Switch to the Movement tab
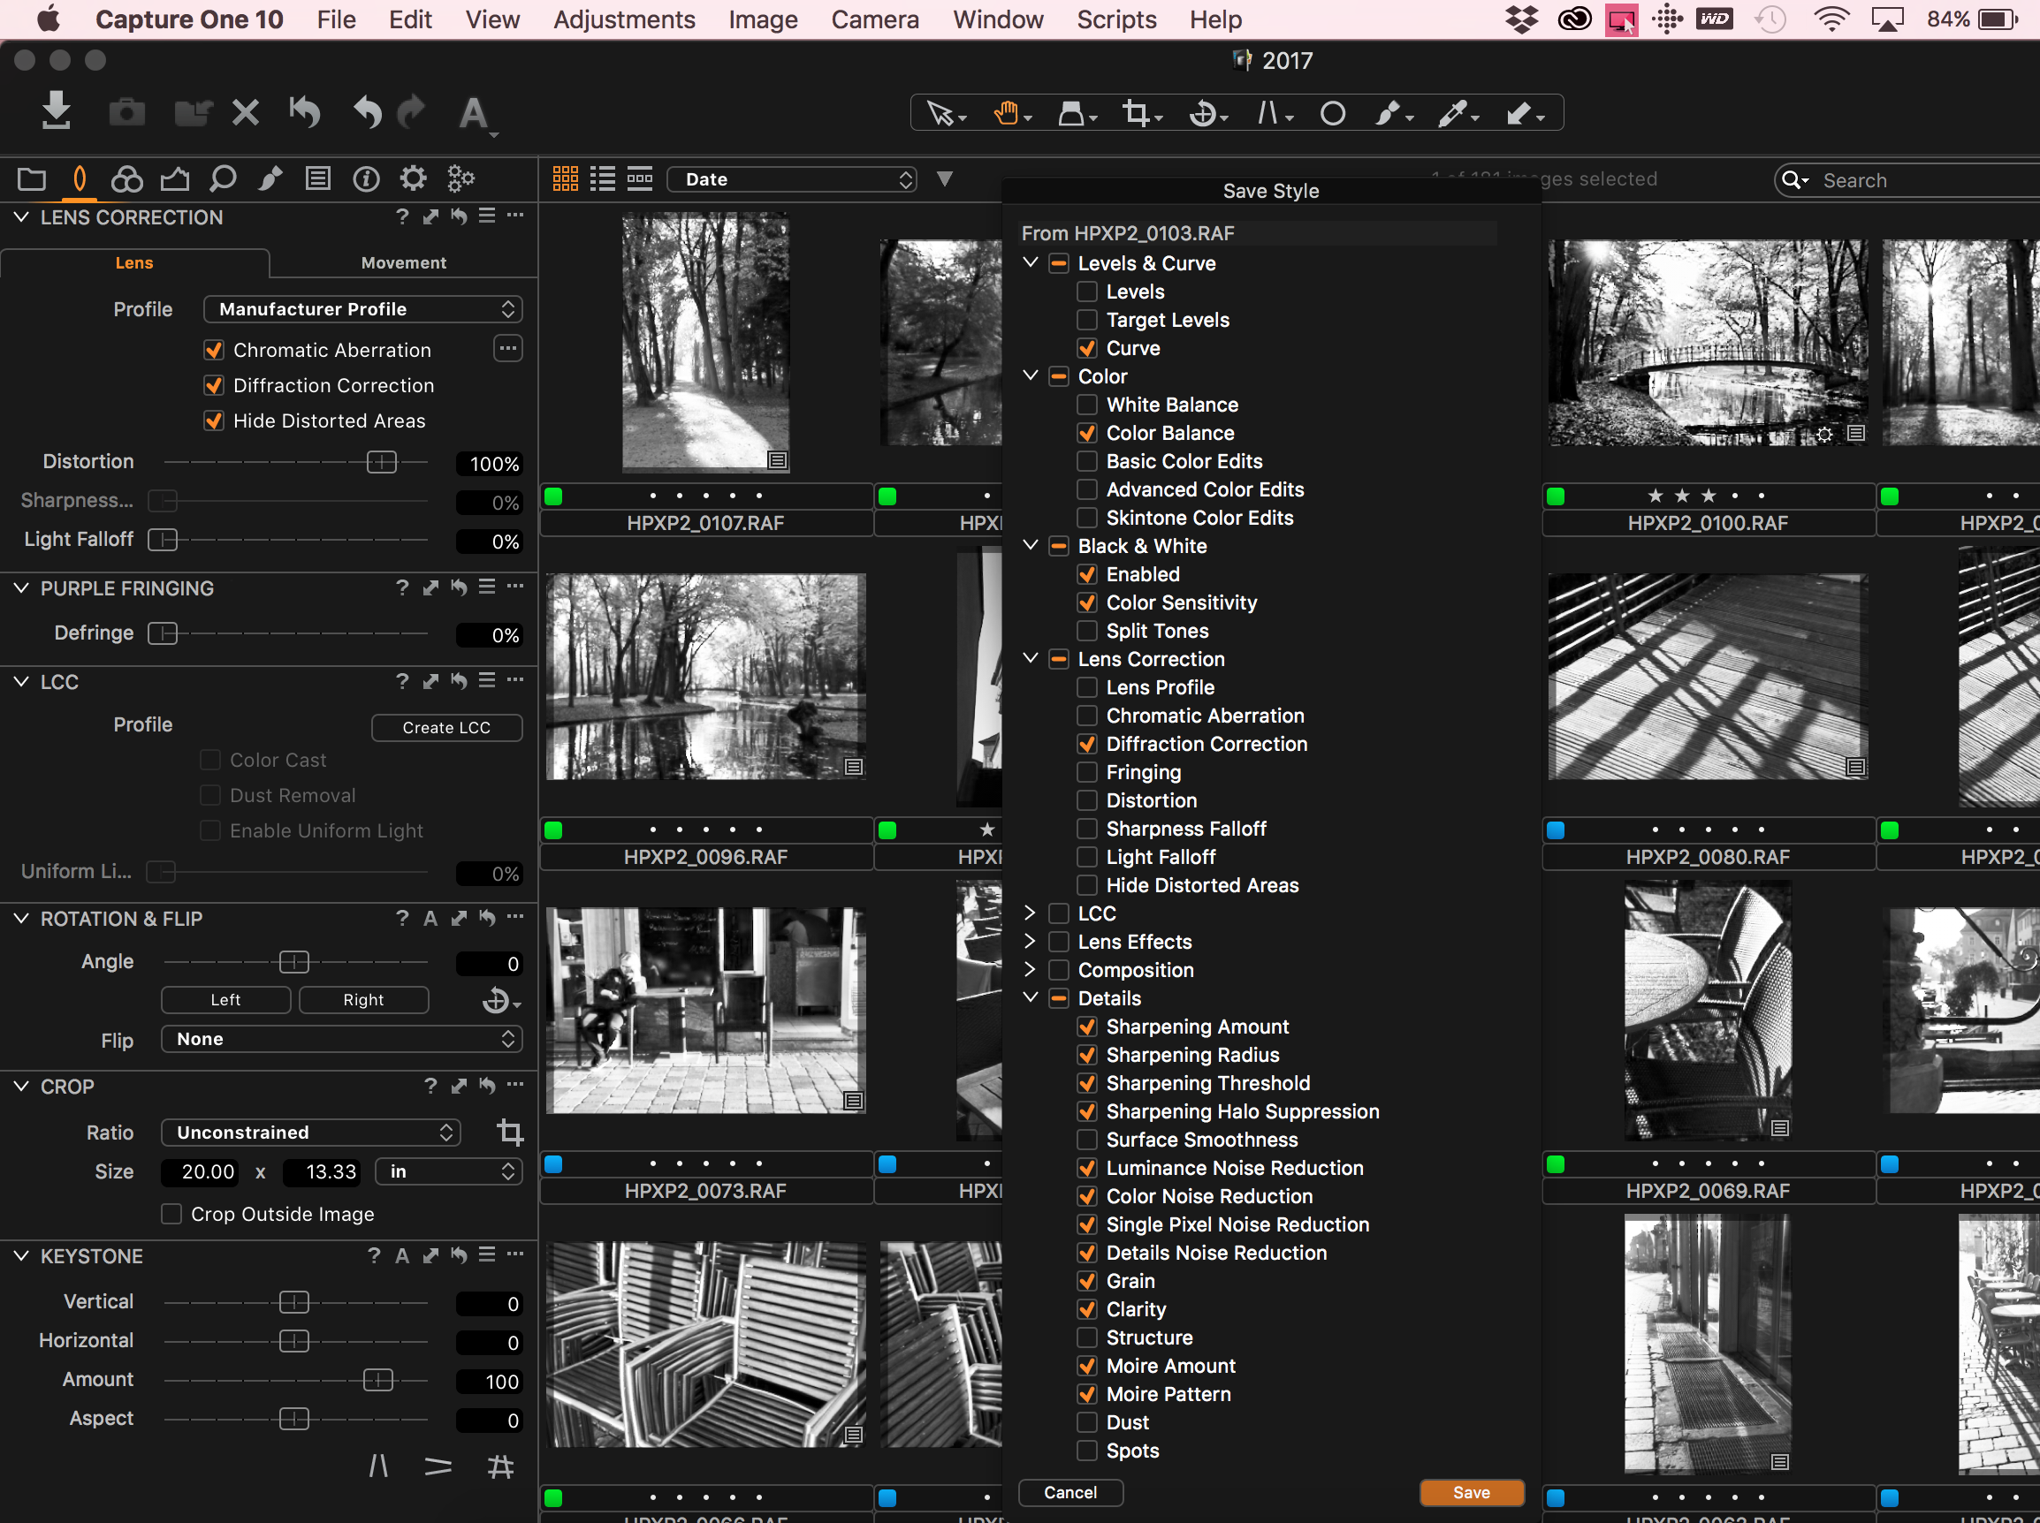The image size is (2040, 1523). click(404, 262)
